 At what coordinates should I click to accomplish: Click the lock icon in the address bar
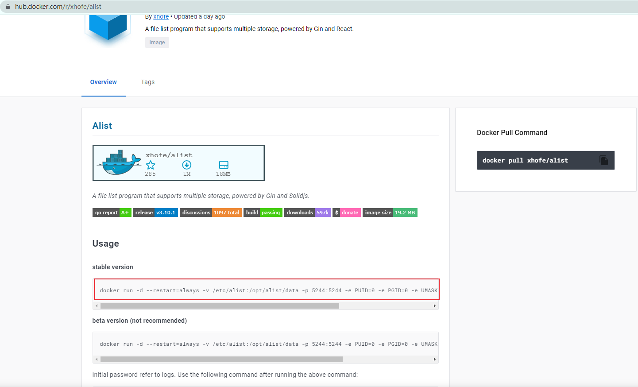pos(8,7)
